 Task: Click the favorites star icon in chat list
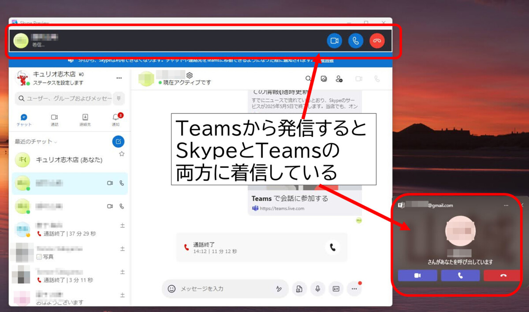[122, 154]
